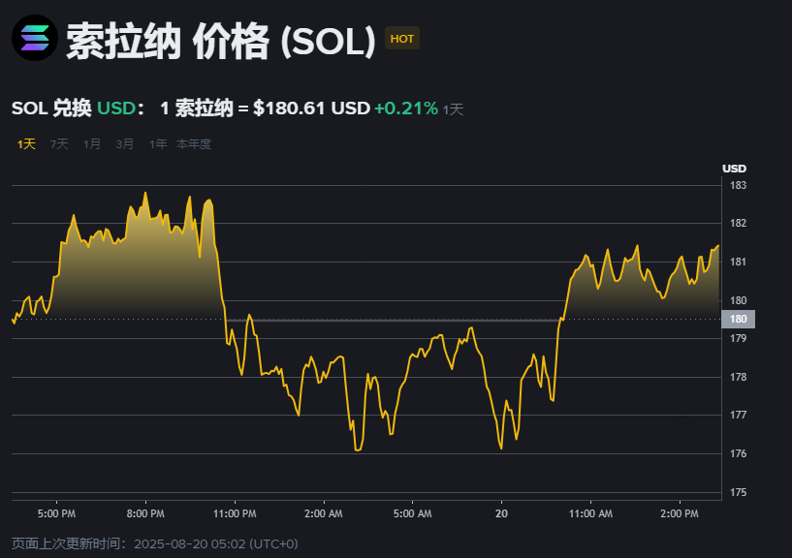Screen dimensions: 792x558
Task: Click the 176 price axis label
Action: pyautogui.click(x=738, y=454)
